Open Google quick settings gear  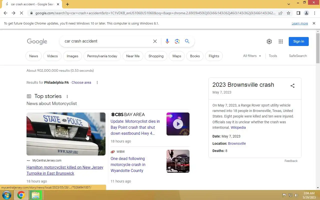coord(269,41)
